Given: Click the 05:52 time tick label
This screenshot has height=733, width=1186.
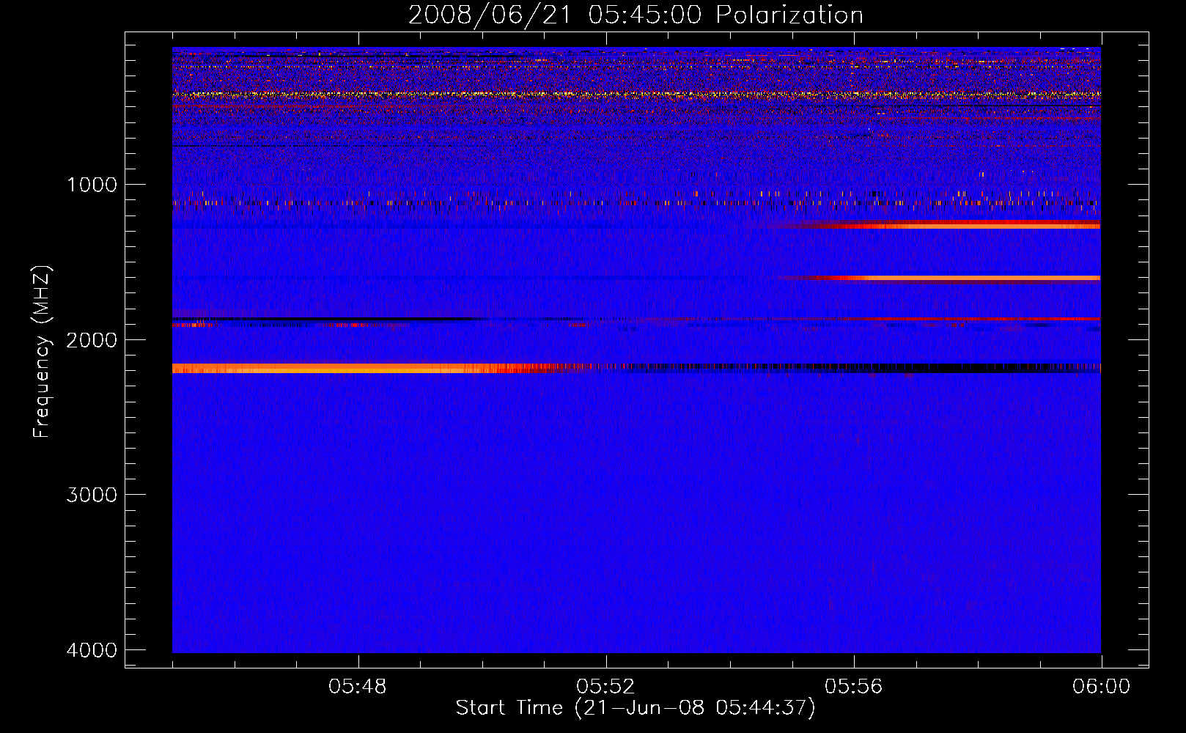Looking at the screenshot, I should tap(605, 687).
